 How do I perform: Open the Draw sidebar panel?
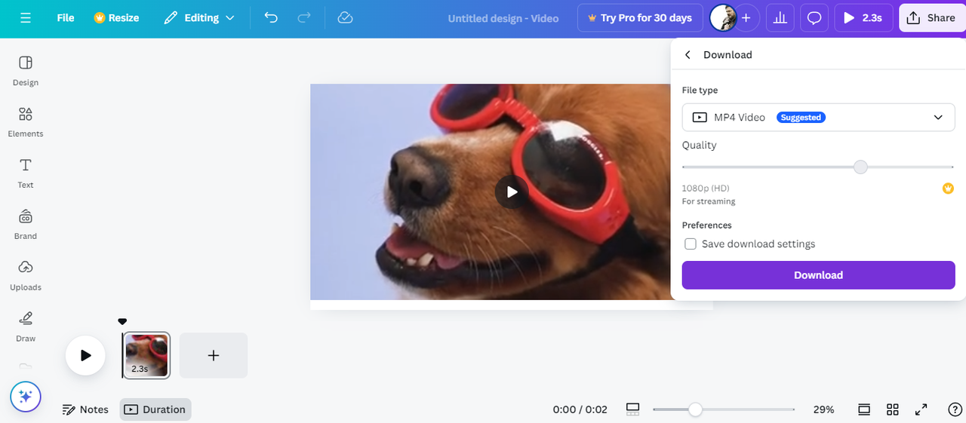[26, 326]
